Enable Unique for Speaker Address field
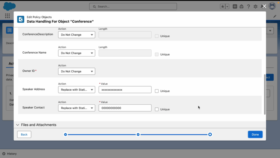 [x=156, y=91]
